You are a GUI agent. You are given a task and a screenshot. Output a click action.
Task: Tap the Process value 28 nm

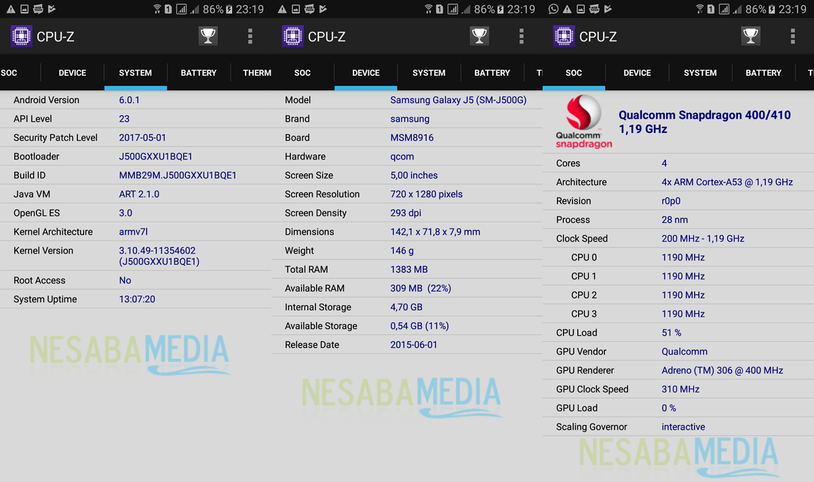675,220
